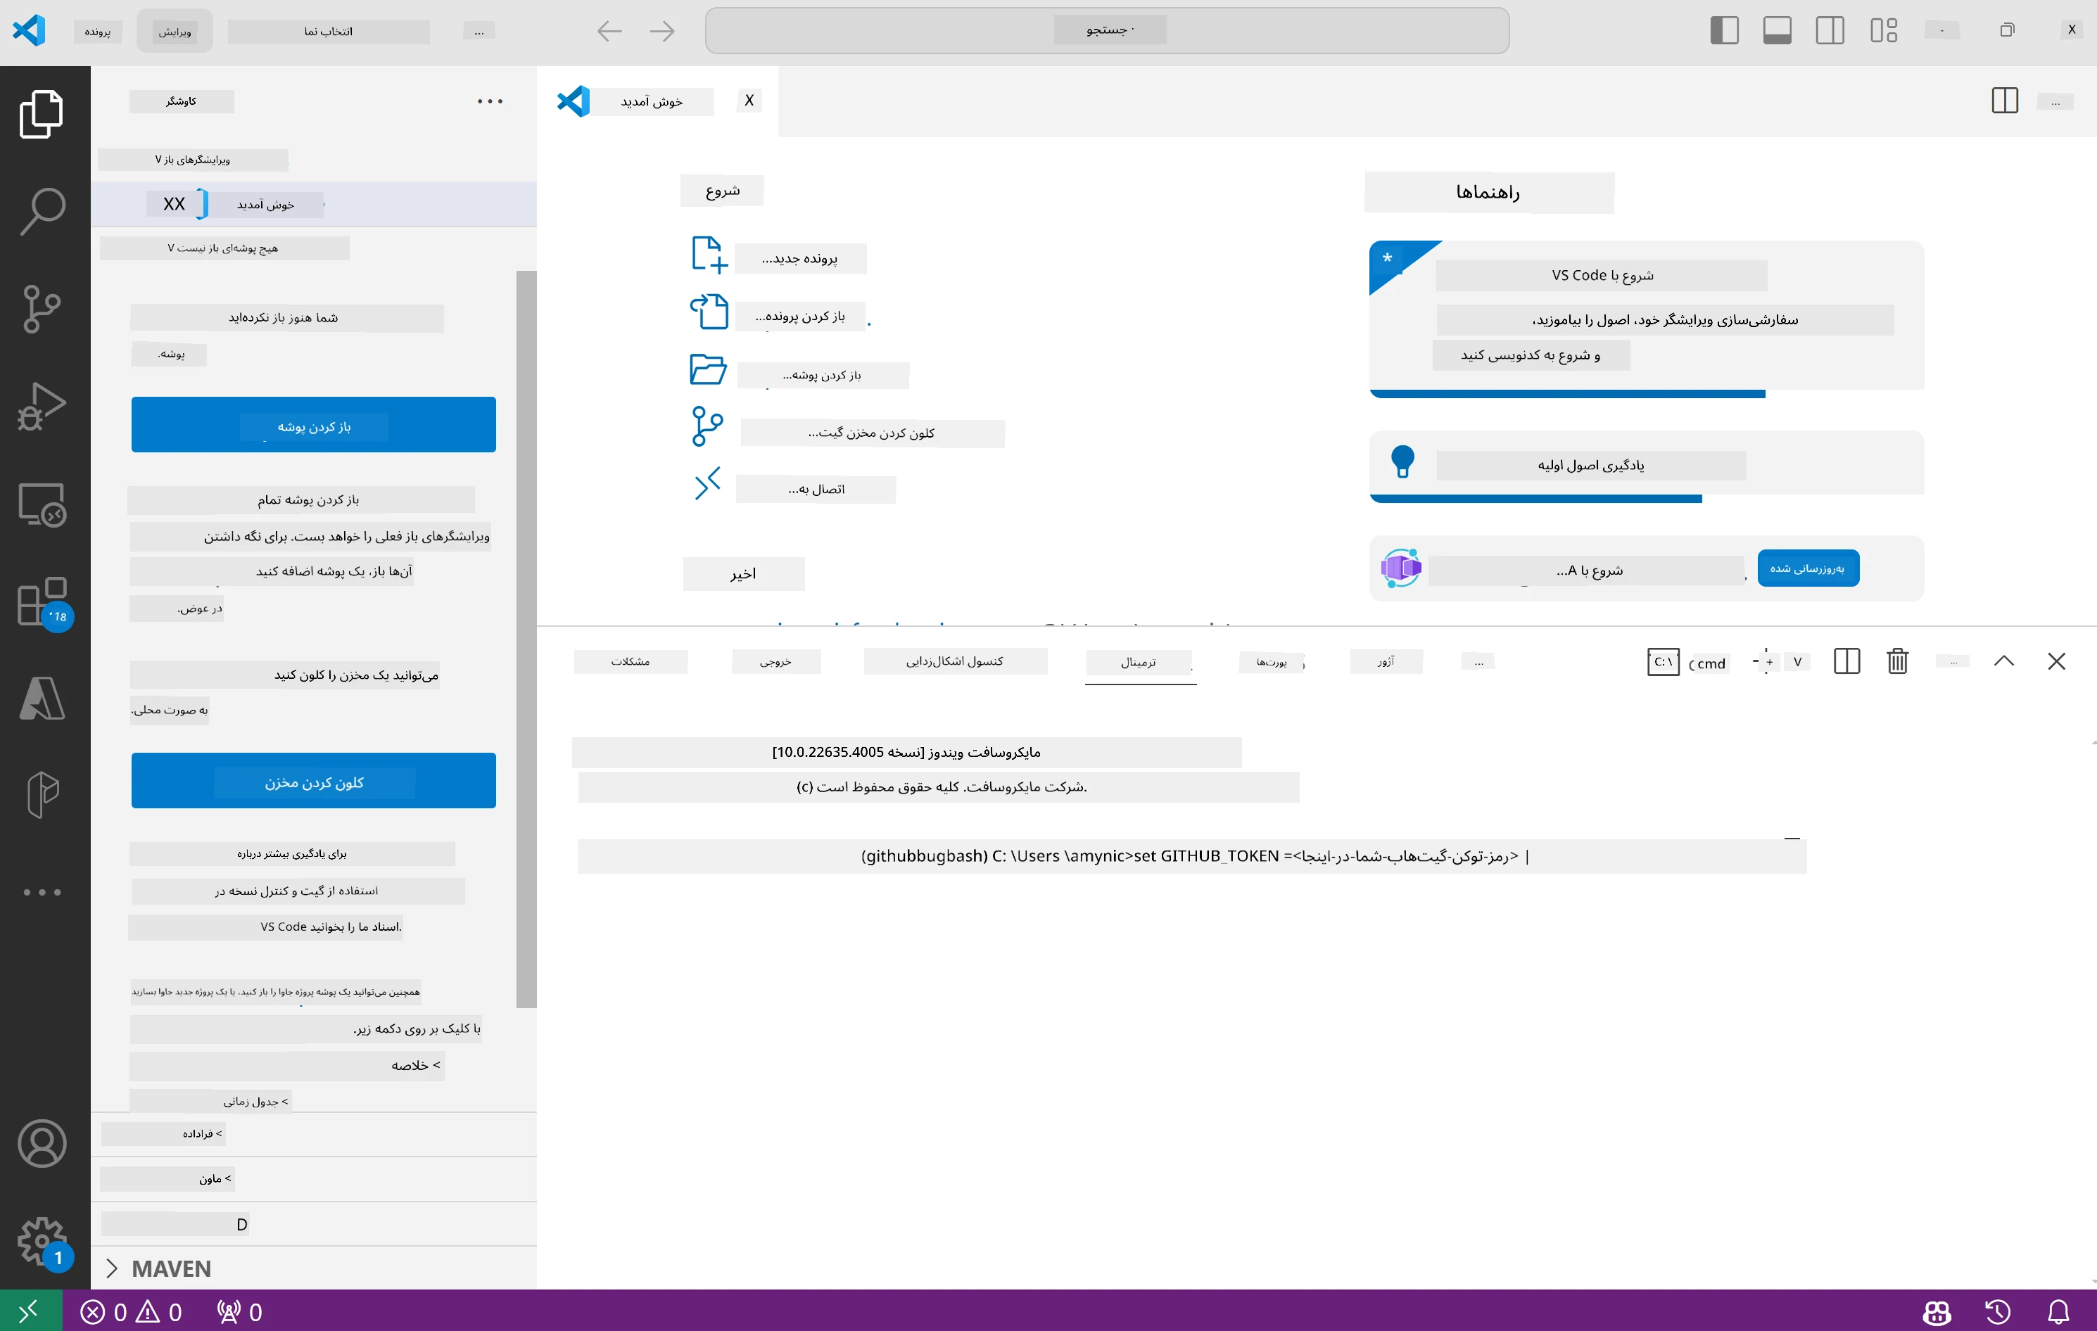Open the Azure view icon
Image resolution: width=2097 pixels, height=1331 pixels.
42,698
